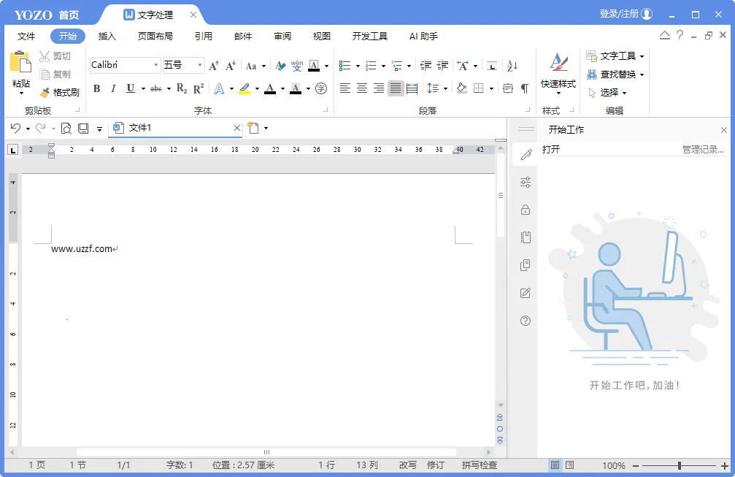
Task: Click the 管理记录 link in task pane
Action: coord(703,150)
